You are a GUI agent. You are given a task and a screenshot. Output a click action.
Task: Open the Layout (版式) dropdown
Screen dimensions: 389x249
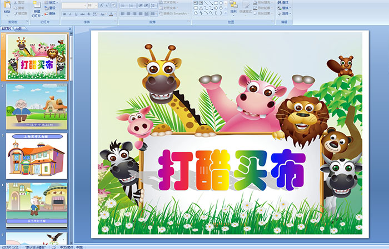coord(51,2)
